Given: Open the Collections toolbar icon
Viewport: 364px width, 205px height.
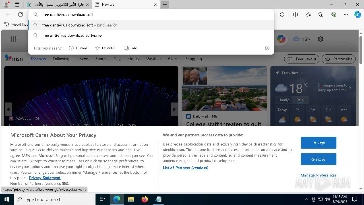Looking at the screenshot, I should [x=321, y=15].
